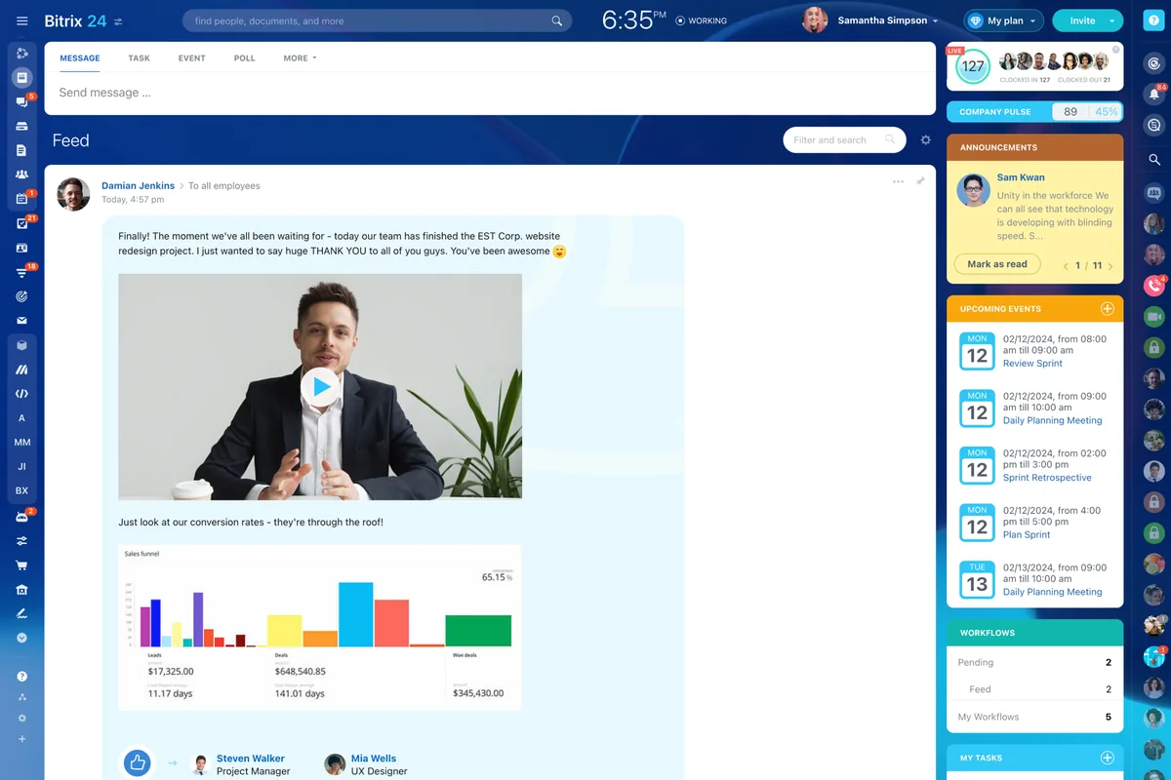Open robot icon with 2 badge
1171x780 pixels.
21,517
